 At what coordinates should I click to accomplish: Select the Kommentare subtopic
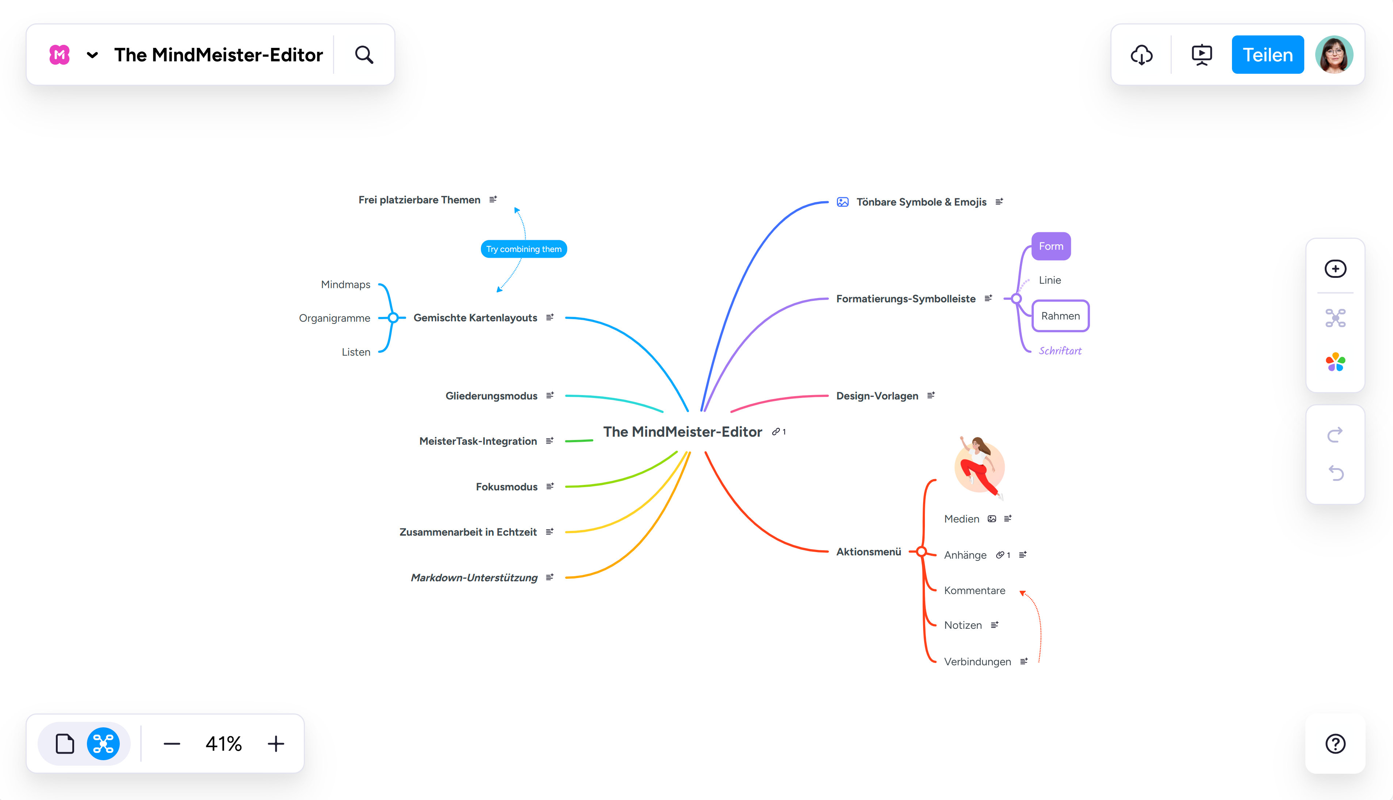(975, 591)
